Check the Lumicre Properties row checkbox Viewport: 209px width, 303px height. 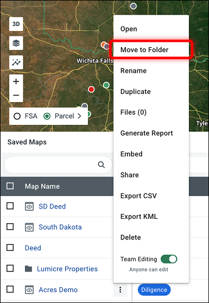(x=10, y=268)
